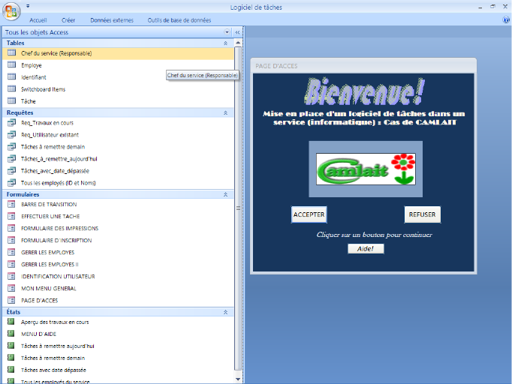Screen dimensions: 512x384
Task: Switch to Outils de base de données tab
Action: click(x=179, y=20)
